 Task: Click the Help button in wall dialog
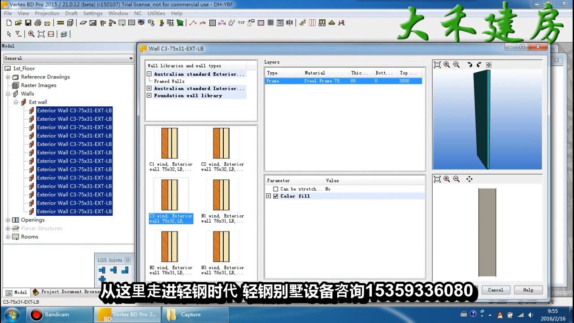click(x=528, y=290)
